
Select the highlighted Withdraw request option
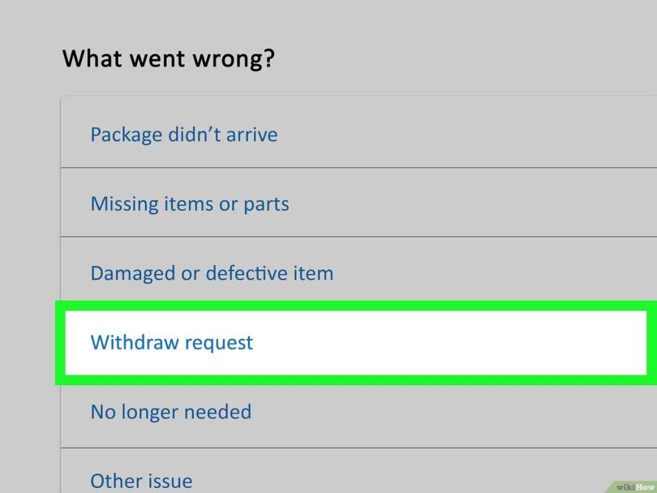172,343
